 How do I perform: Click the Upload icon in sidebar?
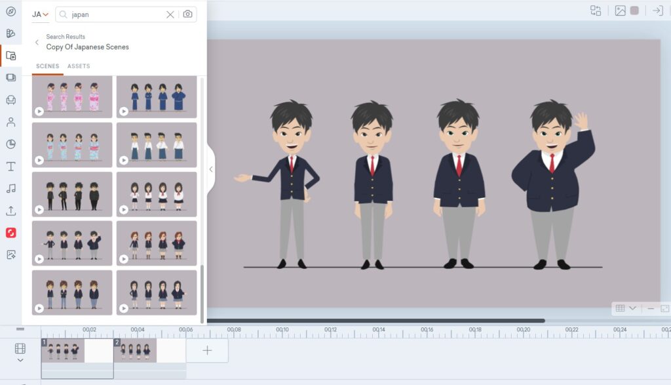[x=10, y=211]
